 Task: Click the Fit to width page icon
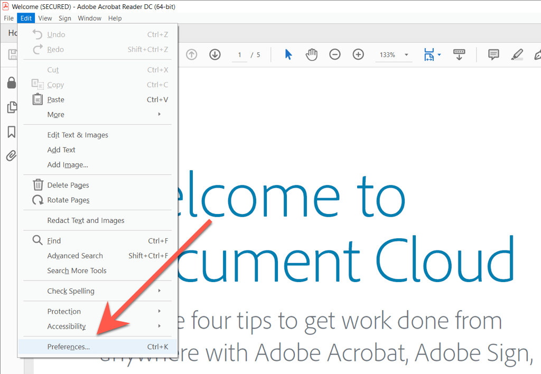[429, 54]
